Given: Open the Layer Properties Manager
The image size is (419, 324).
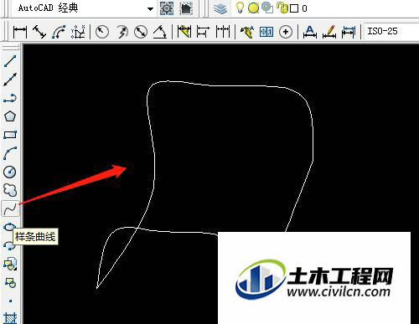Looking at the screenshot, I should coord(220,8).
